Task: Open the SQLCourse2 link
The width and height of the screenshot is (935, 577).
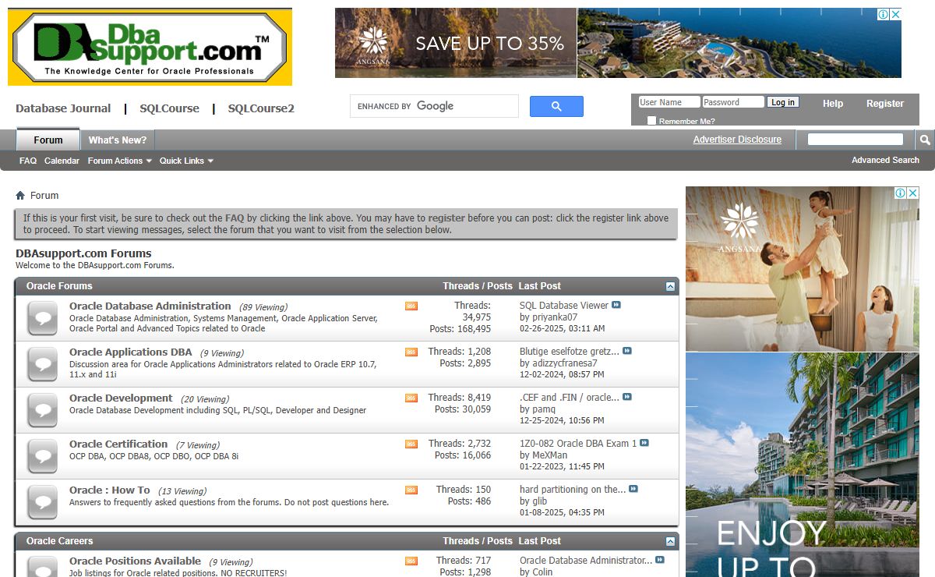Action: point(261,108)
